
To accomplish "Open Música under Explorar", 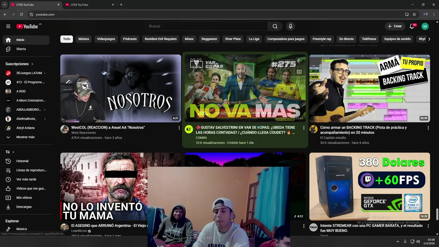I will (x=26, y=229).
